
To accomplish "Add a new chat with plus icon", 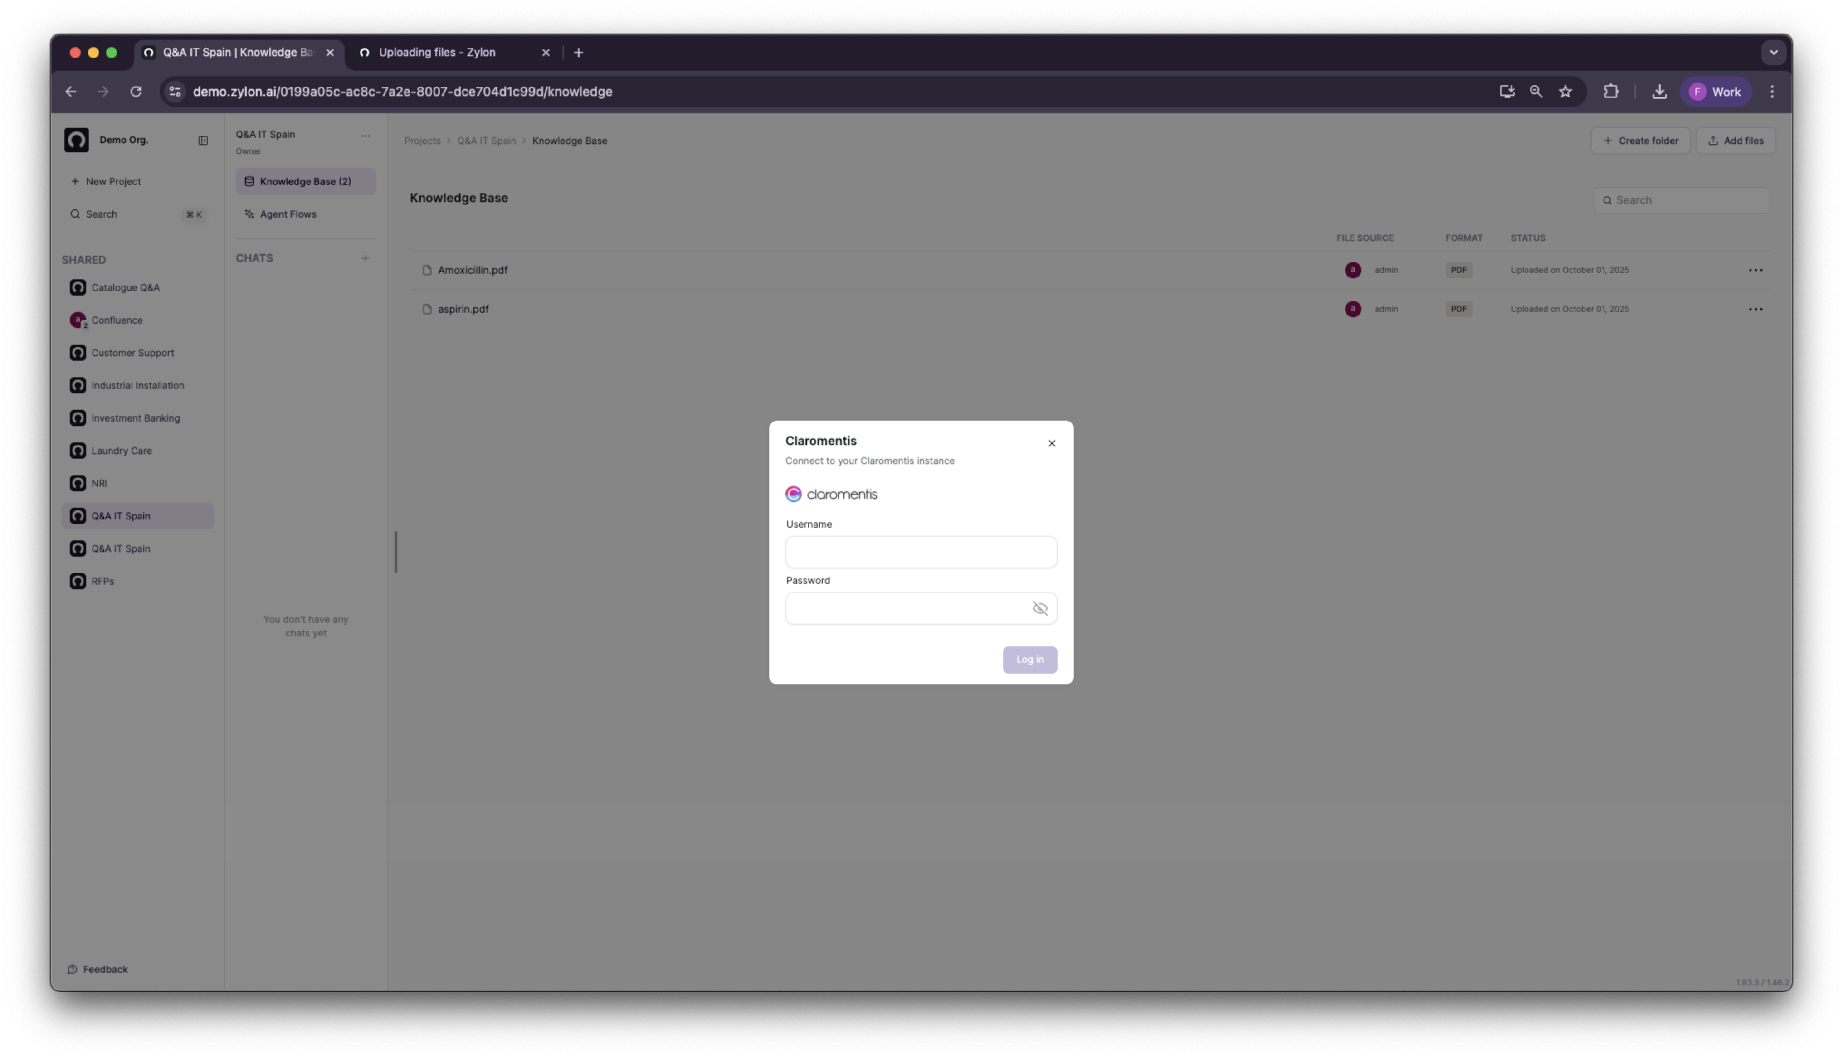I will pos(365,259).
